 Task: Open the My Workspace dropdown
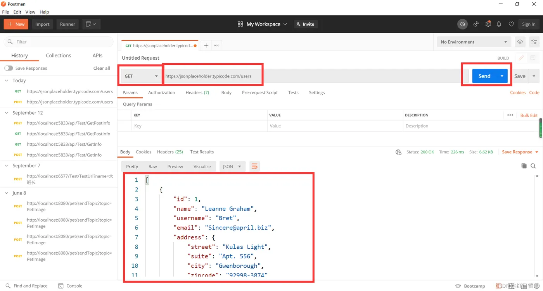(263, 24)
